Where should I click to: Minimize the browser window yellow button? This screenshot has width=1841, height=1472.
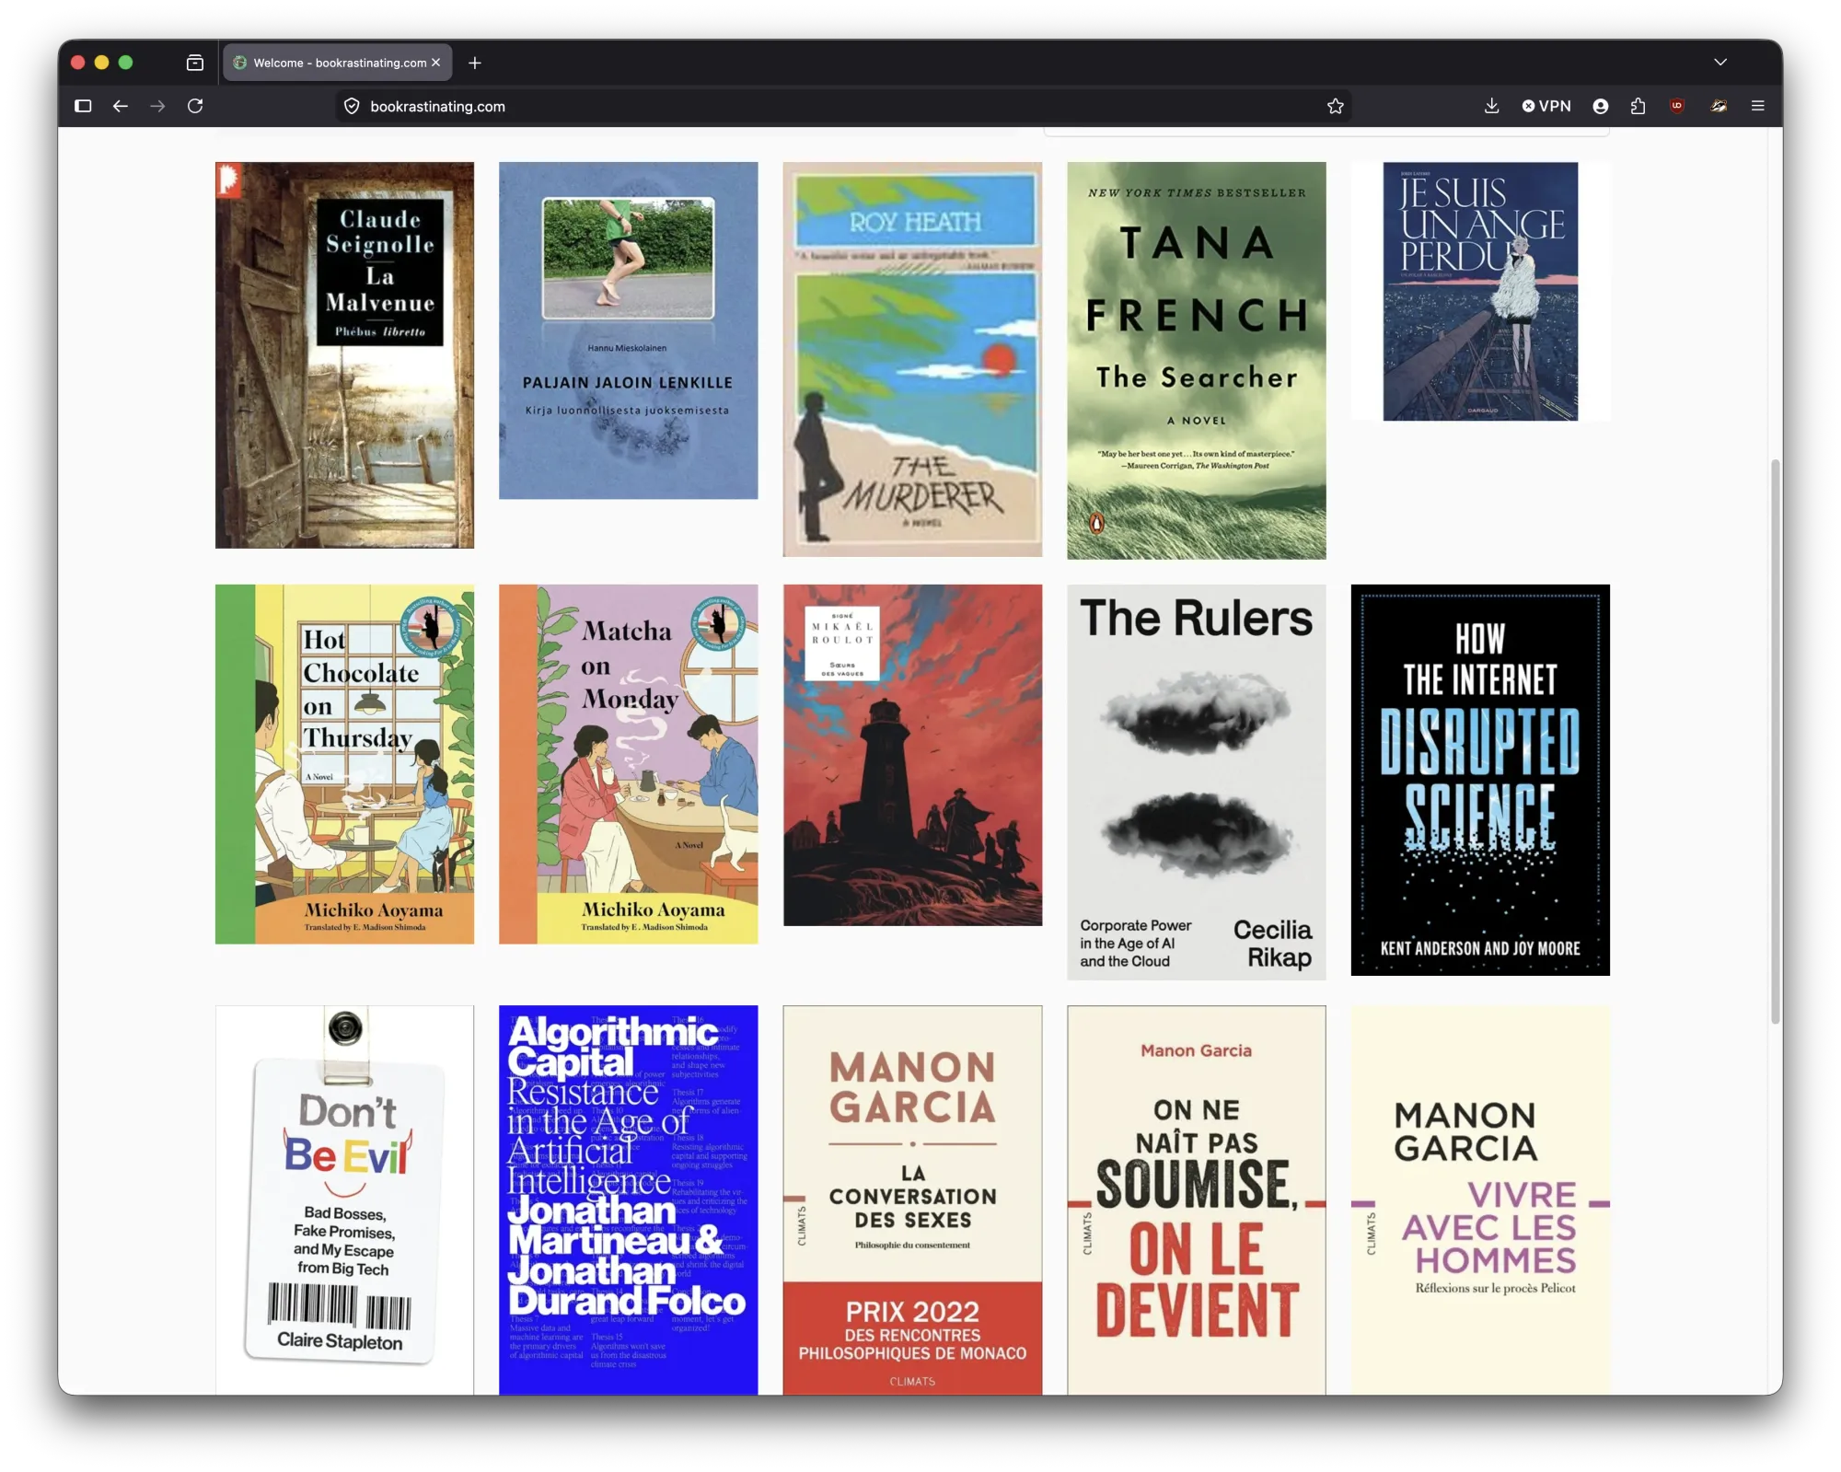pyautogui.click(x=102, y=63)
